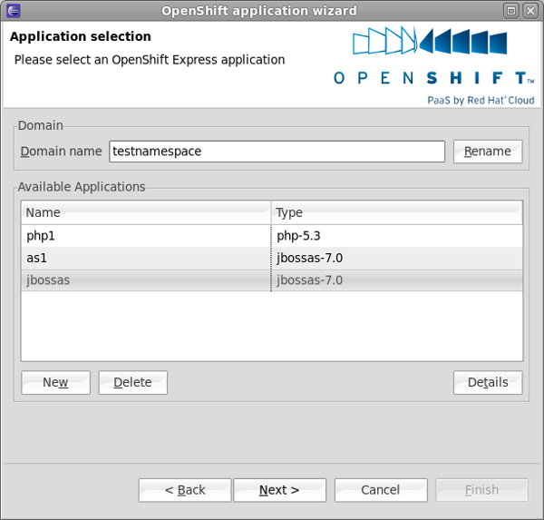
Task: Select the php1 application row
Action: click(x=272, y=236)
